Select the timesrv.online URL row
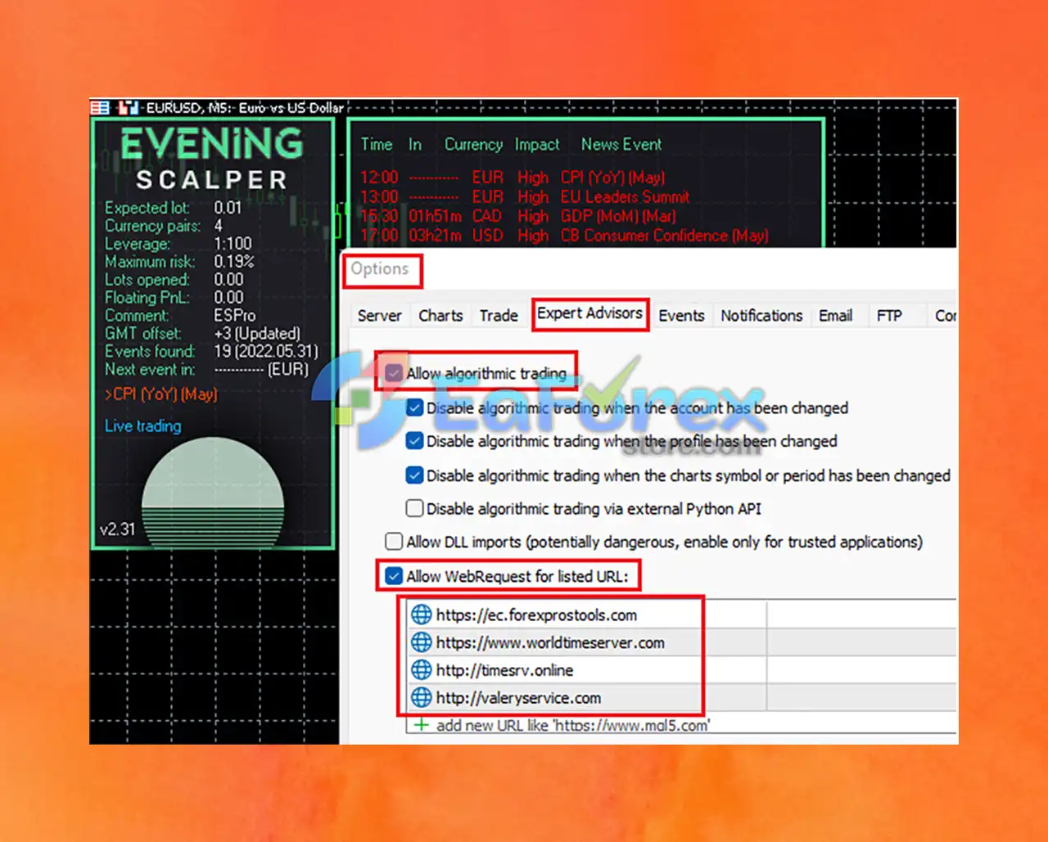Screen dimensions: 1048x842 (681, 670)
